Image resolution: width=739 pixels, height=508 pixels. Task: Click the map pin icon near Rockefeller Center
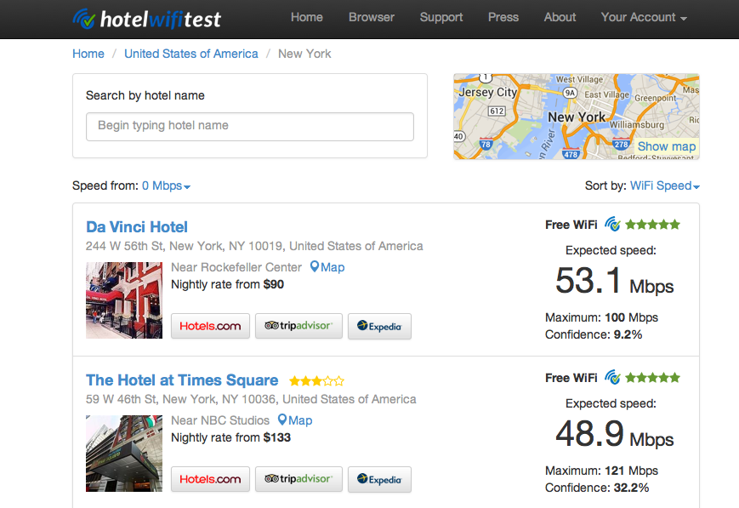coord(315,267)
